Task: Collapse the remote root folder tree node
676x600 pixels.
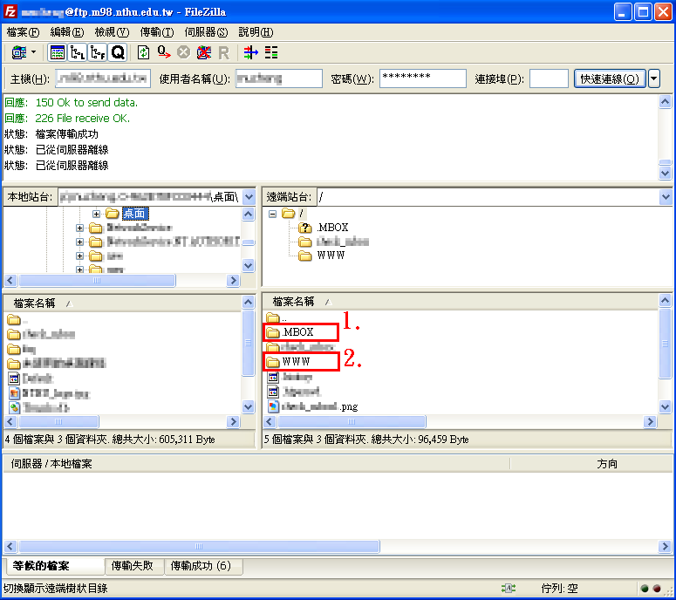Action: tap(272, 214)
